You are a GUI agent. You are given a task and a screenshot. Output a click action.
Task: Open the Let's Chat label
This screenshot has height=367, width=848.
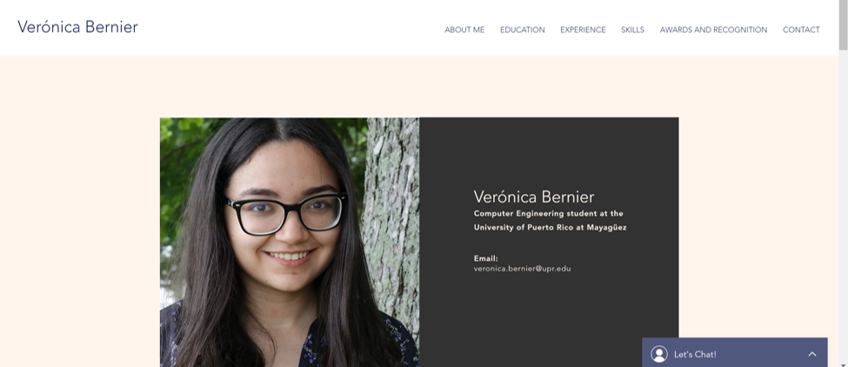[x=695, y=354]
